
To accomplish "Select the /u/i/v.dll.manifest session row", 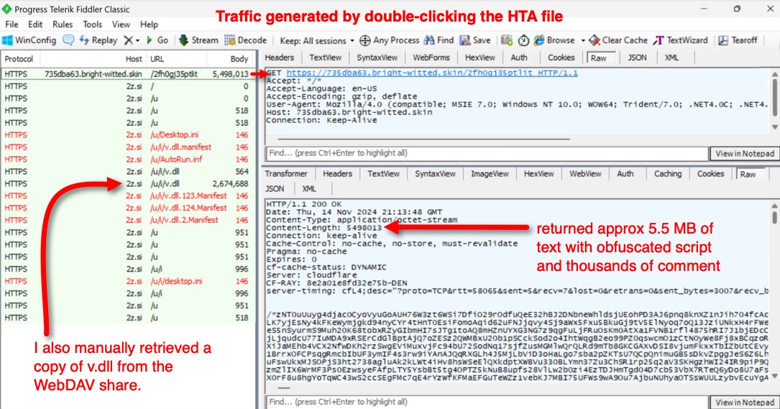I will [x=127, y=147].
